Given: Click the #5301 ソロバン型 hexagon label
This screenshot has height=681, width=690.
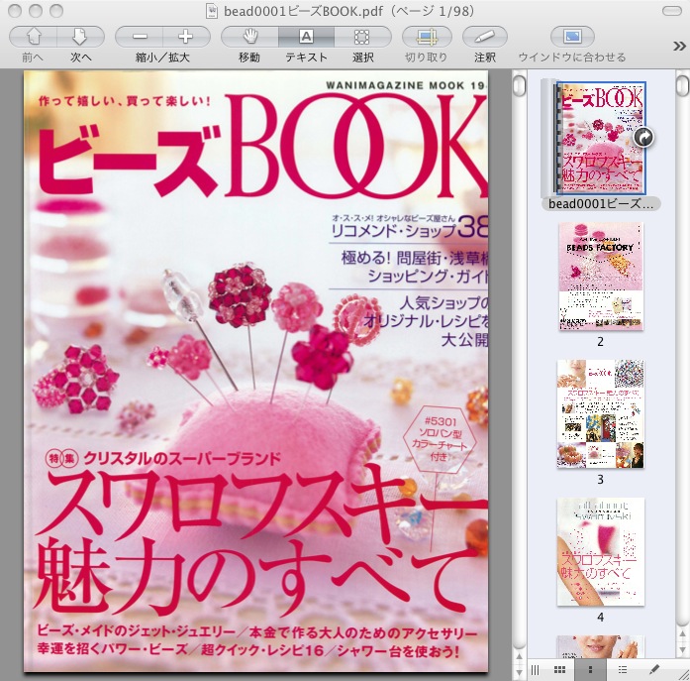Looking at the screenshot, I should 440,438.
